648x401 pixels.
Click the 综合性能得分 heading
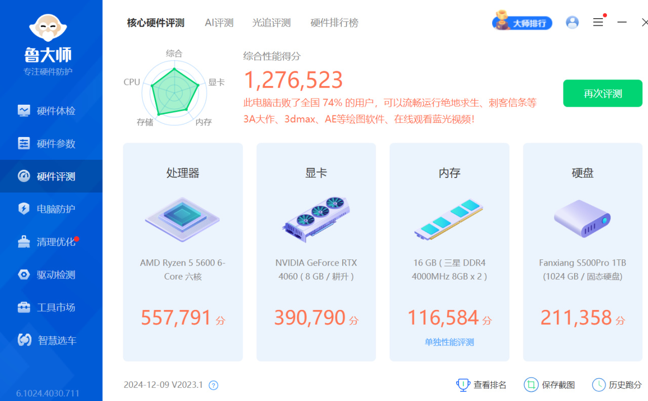[272, 56]
